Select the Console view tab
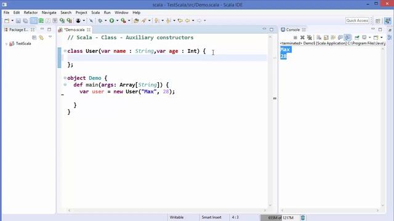Viewport: 394px width, 221px height. tap(293, 30)
